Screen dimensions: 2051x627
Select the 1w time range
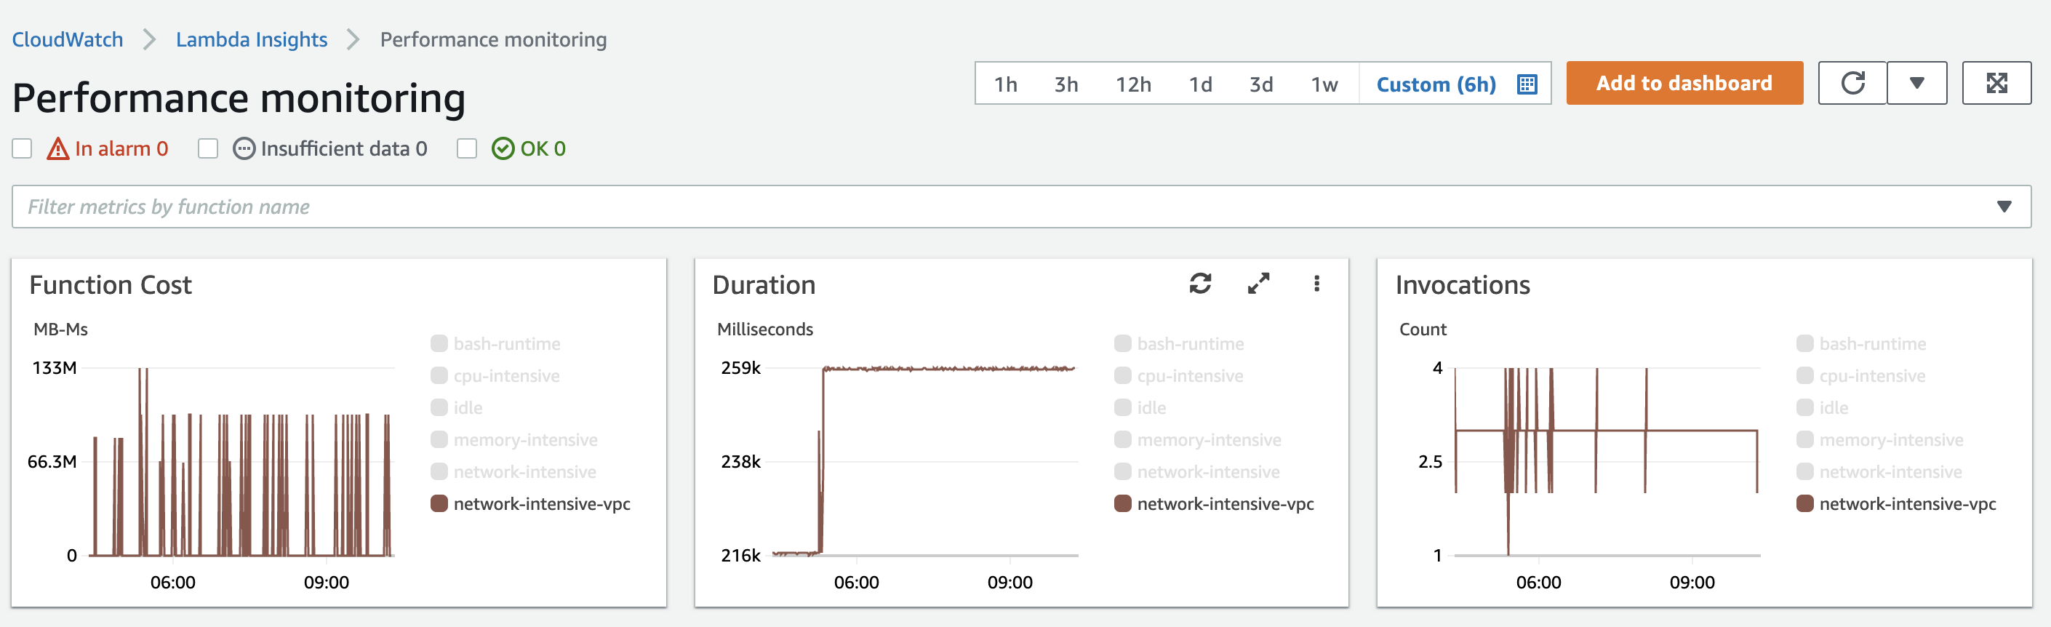(1324, 84)
